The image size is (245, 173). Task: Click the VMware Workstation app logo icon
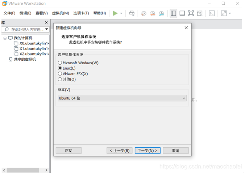pyautogui.click(x=5, y=3)
